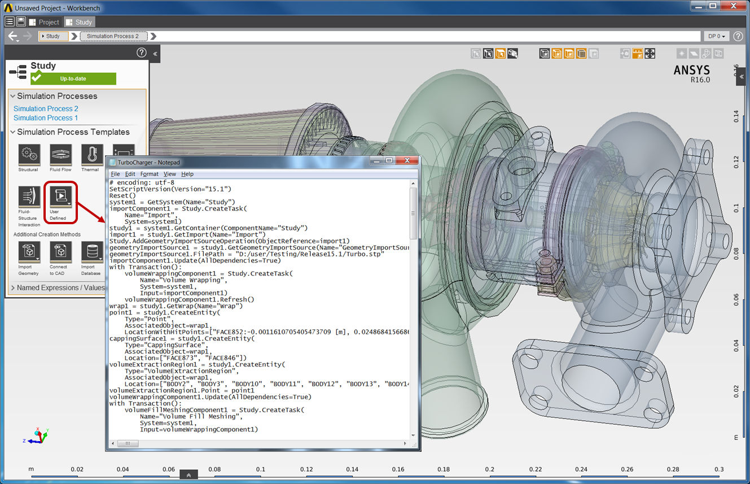Click the Study tree hierarchy icon

tap(18, 72)
